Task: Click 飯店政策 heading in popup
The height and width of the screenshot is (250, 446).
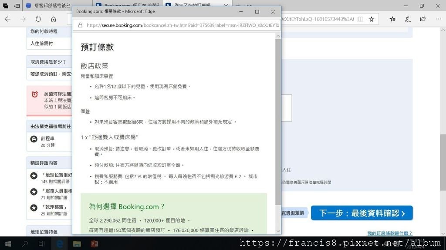Action: click(x=95, y=66)
